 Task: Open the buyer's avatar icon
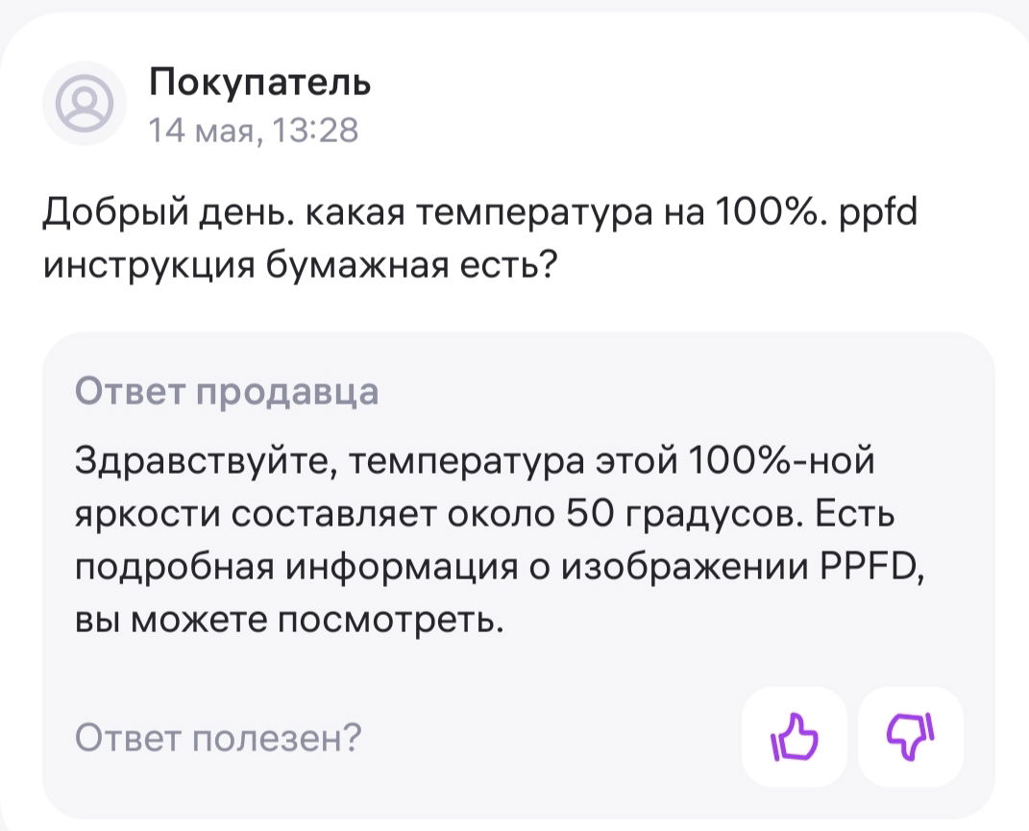tap(84, 103)
